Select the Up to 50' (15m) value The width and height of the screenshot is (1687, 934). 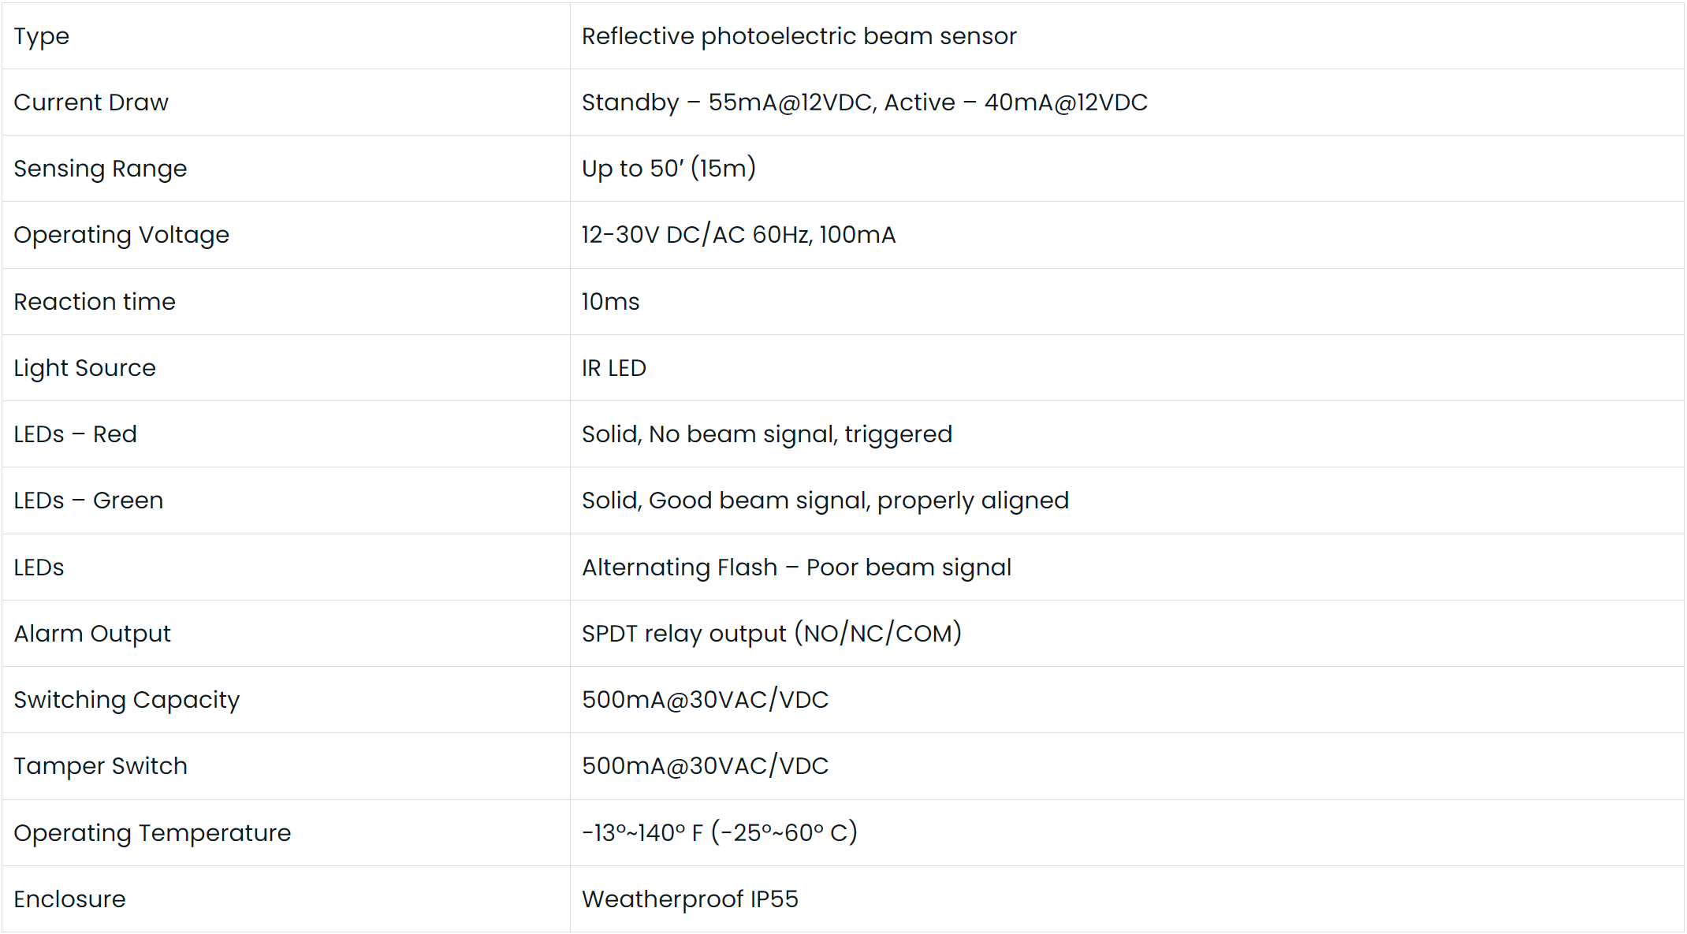[668, 169]
